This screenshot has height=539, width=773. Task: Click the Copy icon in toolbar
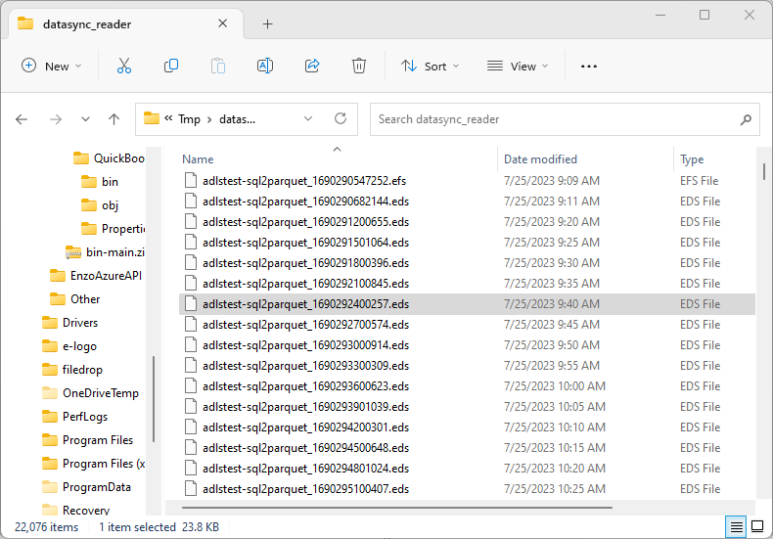click(171, 66)
